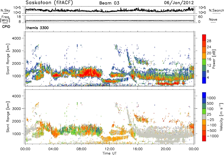Click the 'N.Search' legend label
224x155 pixels.
pos(216,10)
